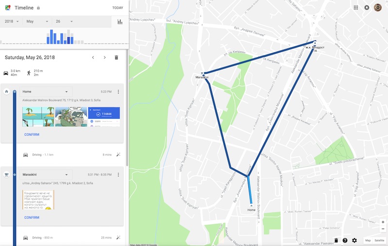
Task: Open Google apps grid
Action: tap(356, 8)
